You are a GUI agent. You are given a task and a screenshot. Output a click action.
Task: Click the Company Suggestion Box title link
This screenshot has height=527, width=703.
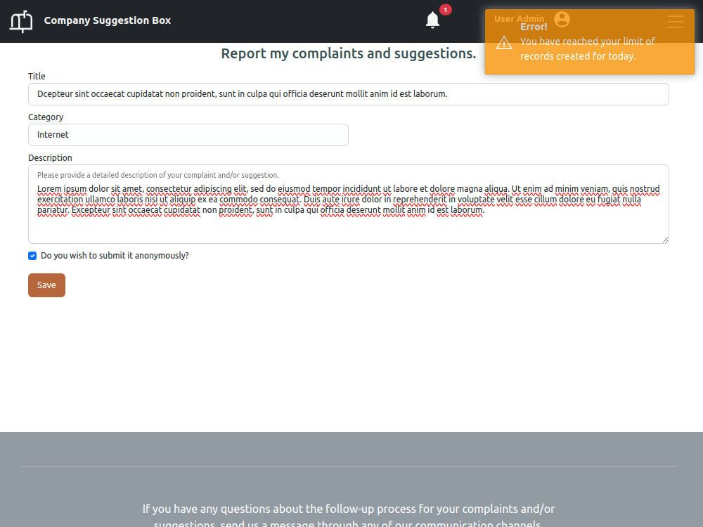click(x=107, y=20)
